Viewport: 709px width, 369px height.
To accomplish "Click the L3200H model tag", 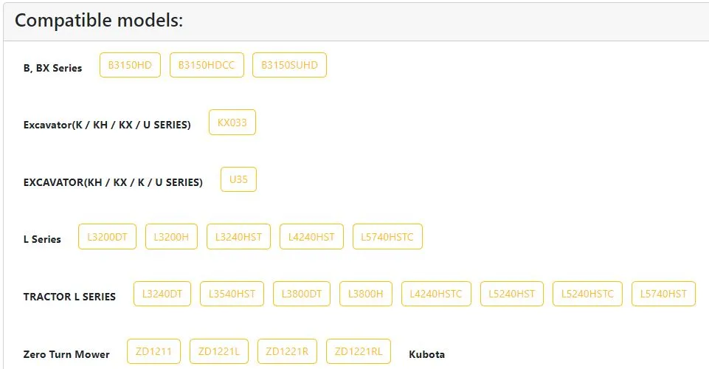I will click(171, 237).
